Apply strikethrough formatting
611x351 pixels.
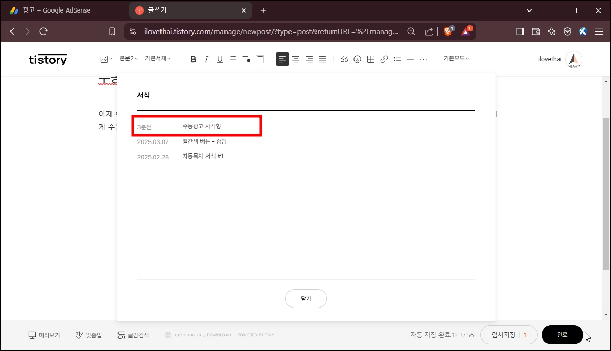click(233, 59)
